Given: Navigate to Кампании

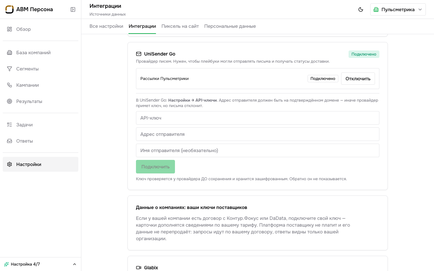Looking at the screenshot, I should coord(40,85).
